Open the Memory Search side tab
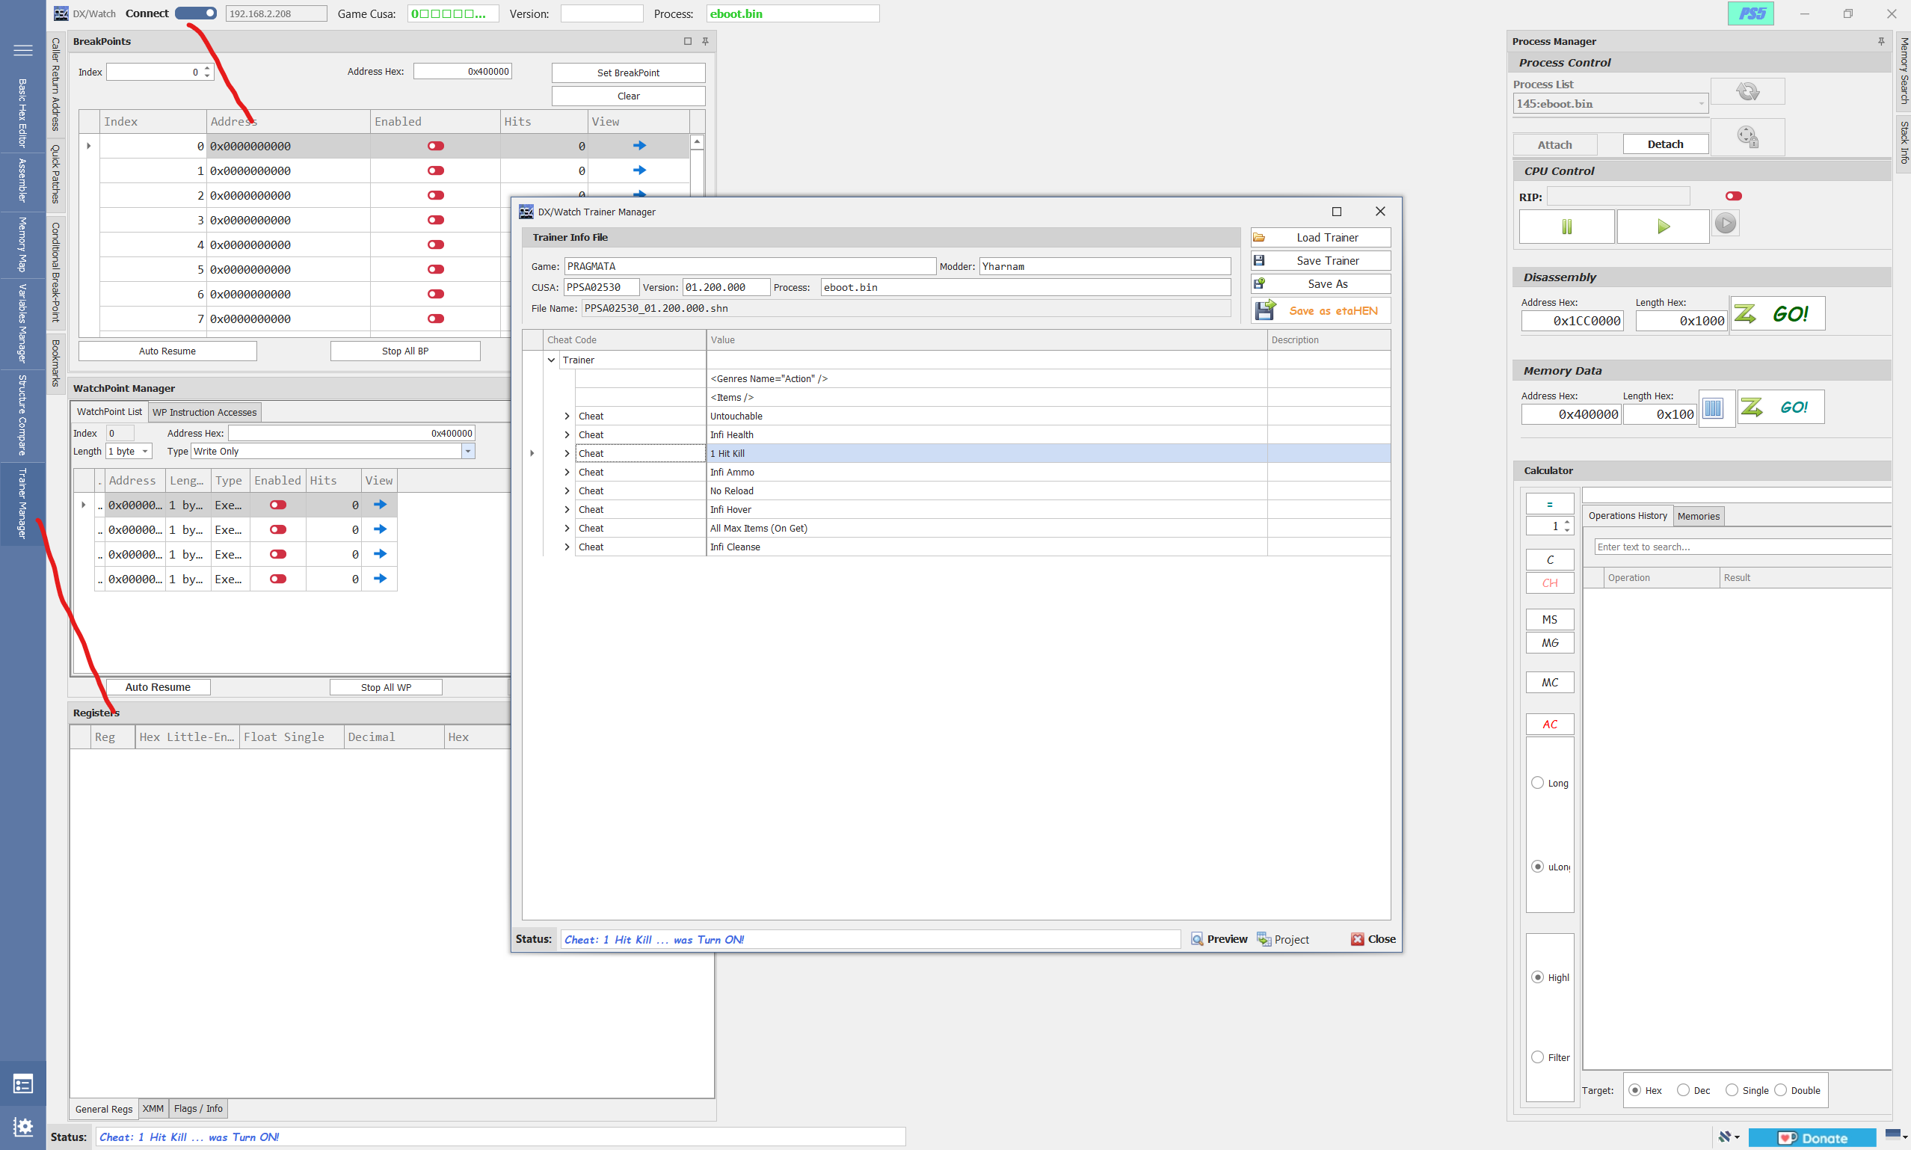The height and width of the screenshot is (1150, 1911). pos(1904,70)
